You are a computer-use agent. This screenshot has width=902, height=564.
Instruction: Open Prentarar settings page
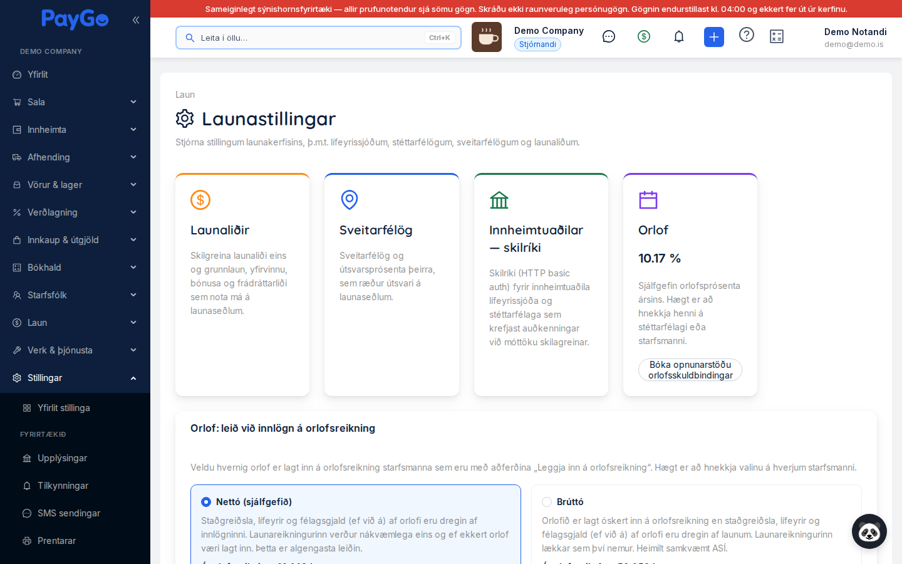point(75,541)
